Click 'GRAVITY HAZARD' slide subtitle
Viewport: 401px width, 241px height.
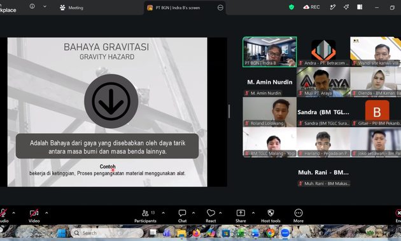tap(107, 57)
